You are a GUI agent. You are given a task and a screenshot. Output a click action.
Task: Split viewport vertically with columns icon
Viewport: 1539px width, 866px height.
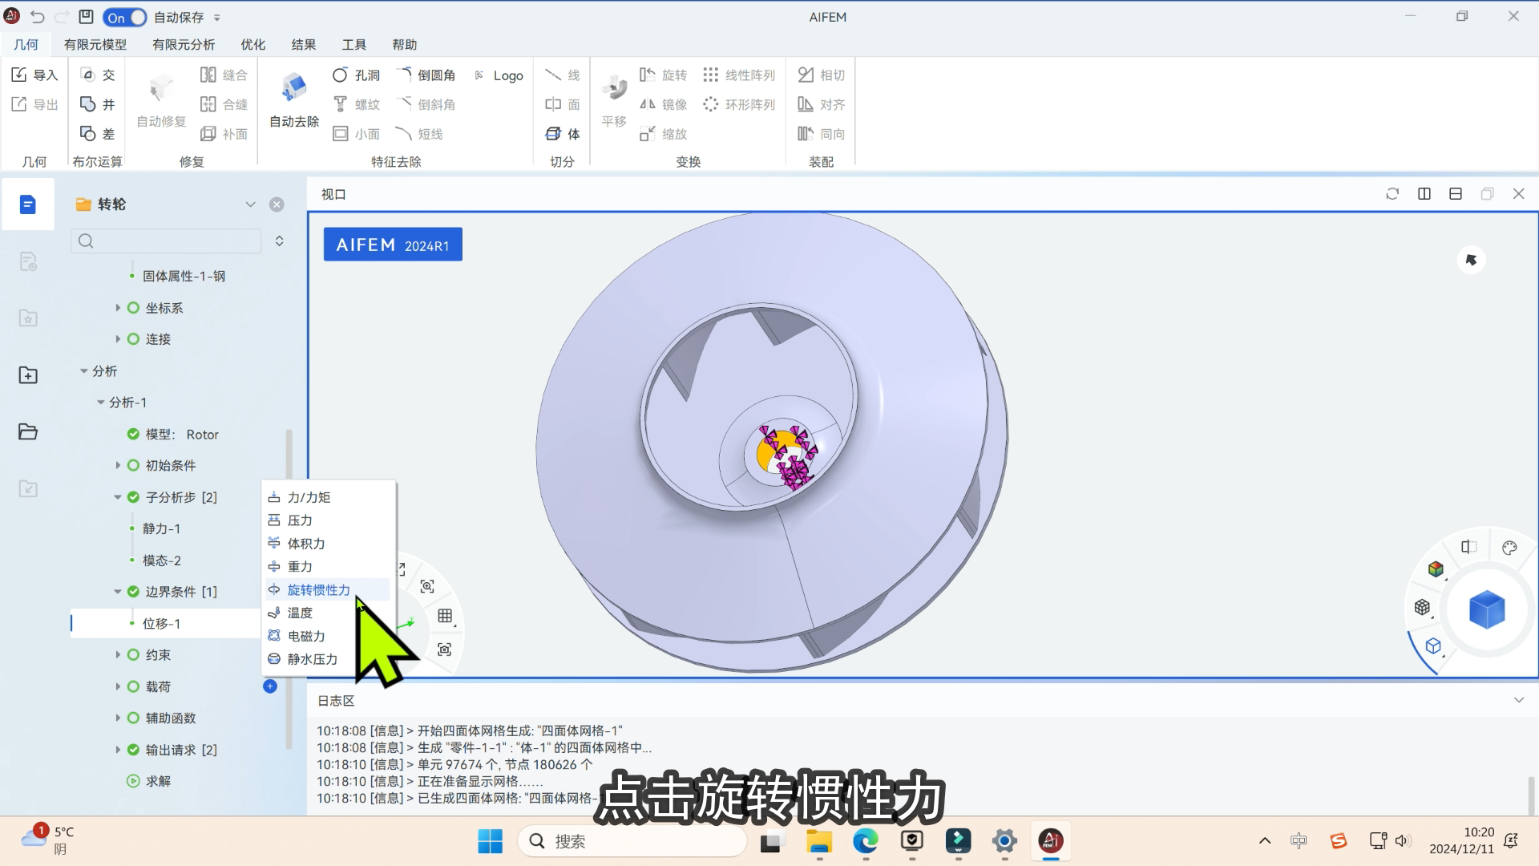tap(1424, 194)
